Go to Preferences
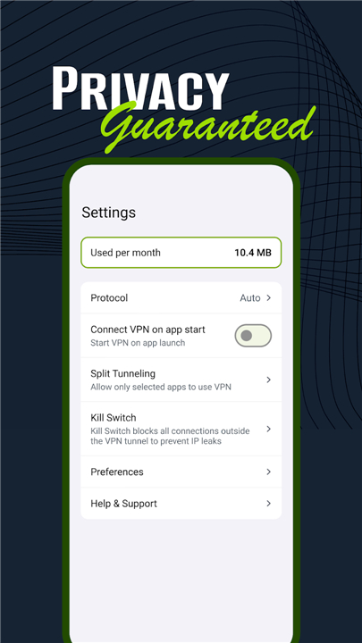The height and width of the screenshot is (643, 362). (x=117, y=472)
